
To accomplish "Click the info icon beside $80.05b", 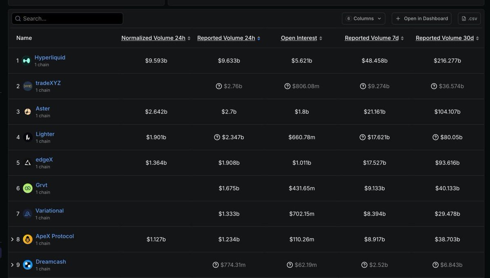I will (x=436, y=137).
